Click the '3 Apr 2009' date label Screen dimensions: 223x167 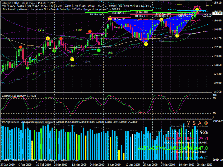coord(114,165)
